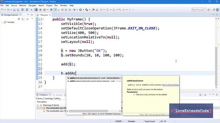The image size is (220, 123).
Task: Open the Window menu
Action: [x=64, y=5]
